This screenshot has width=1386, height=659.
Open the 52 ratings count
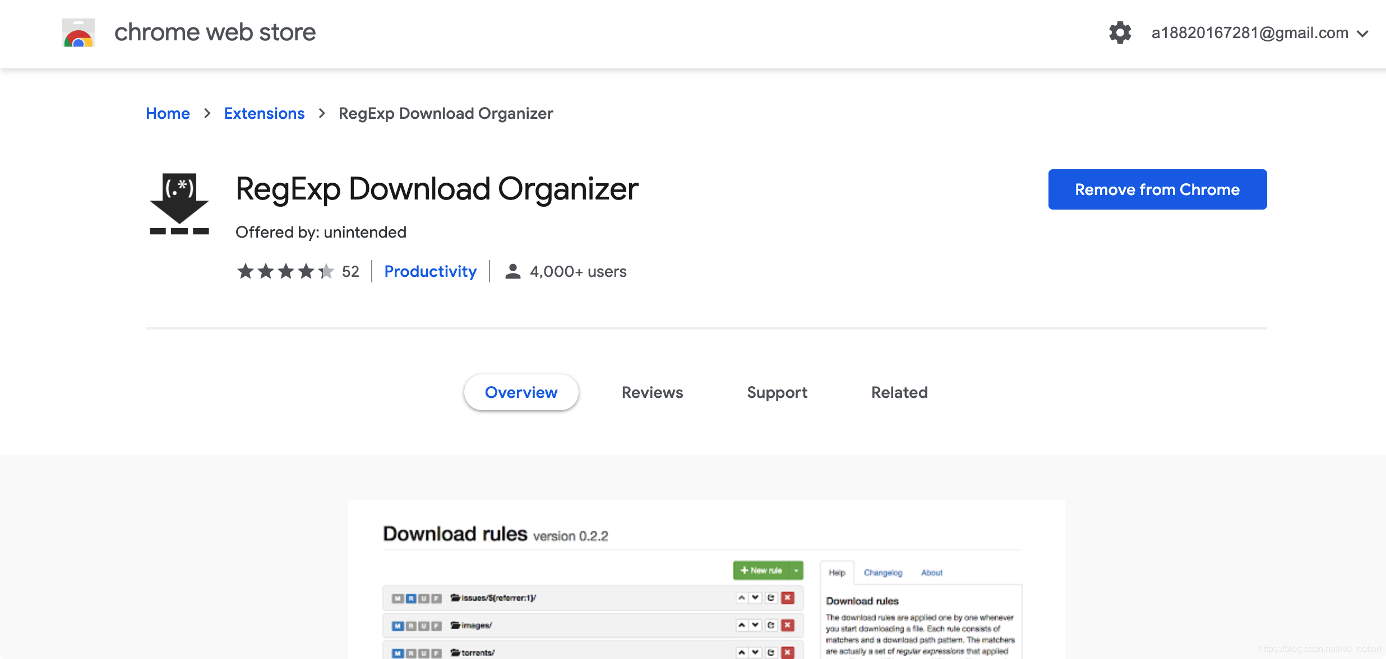pyautogui.click(x=350, y=271)
